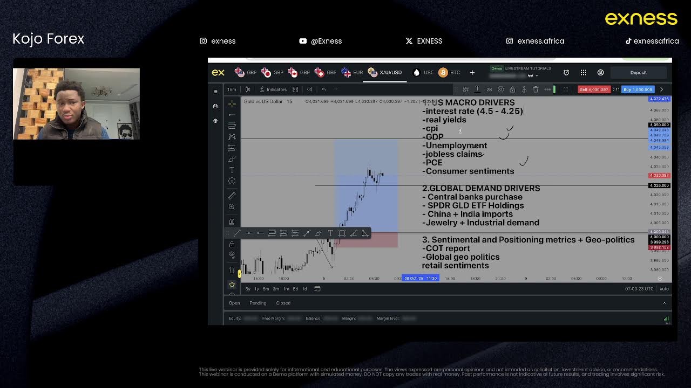Switch to the BTC symbol tab

(x=449, y=73)
